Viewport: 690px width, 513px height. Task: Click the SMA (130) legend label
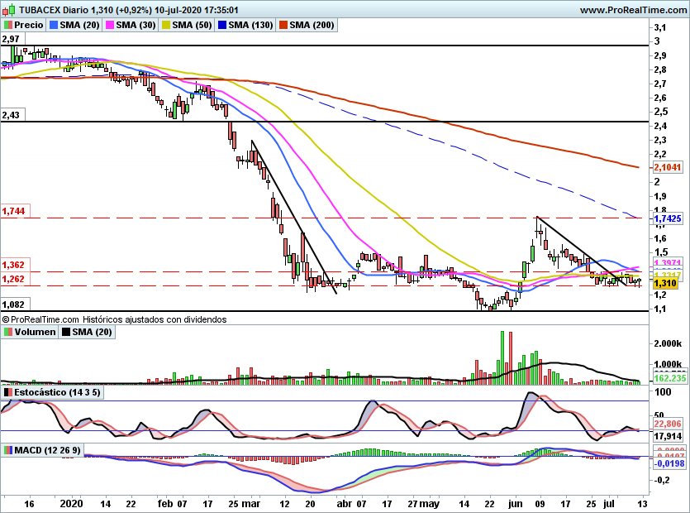pos(250,25)
